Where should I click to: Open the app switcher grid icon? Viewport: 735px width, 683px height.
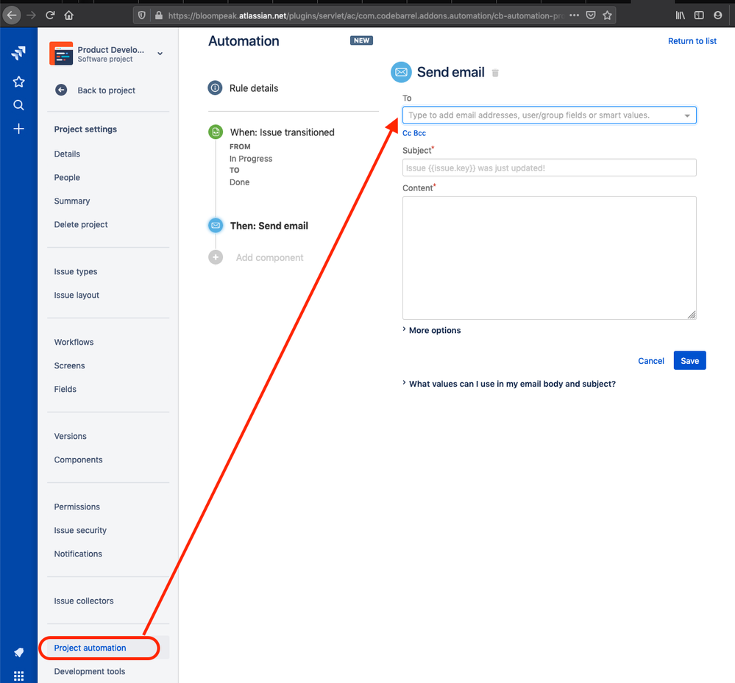18,676
